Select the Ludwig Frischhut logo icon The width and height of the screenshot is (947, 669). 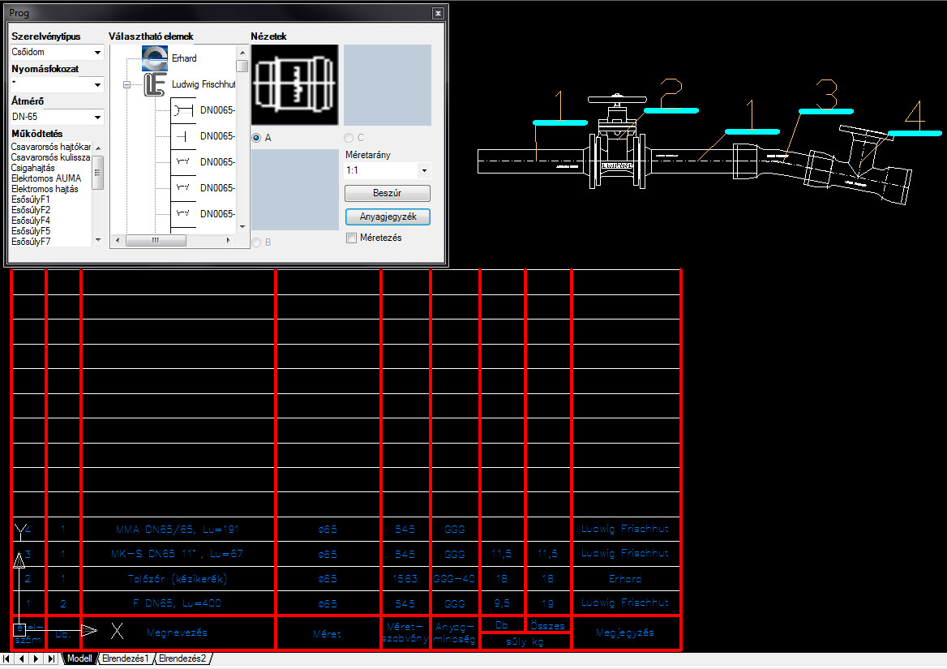click(155, 84)
